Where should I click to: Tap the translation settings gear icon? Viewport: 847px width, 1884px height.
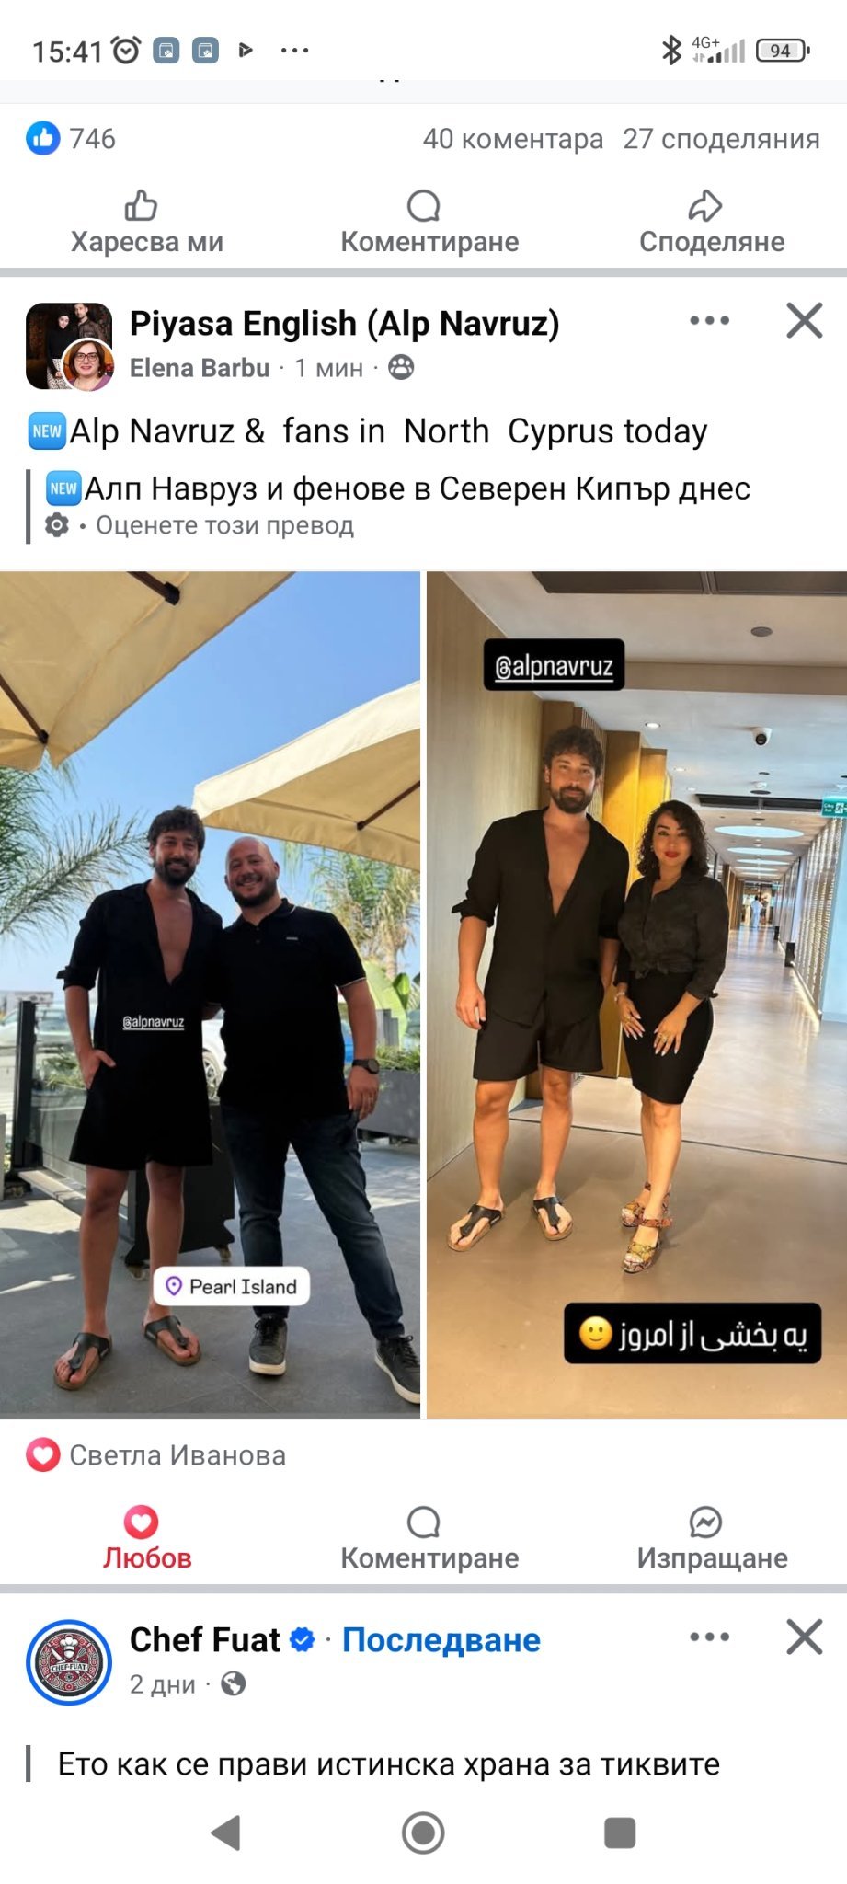[x=57, y=525]
